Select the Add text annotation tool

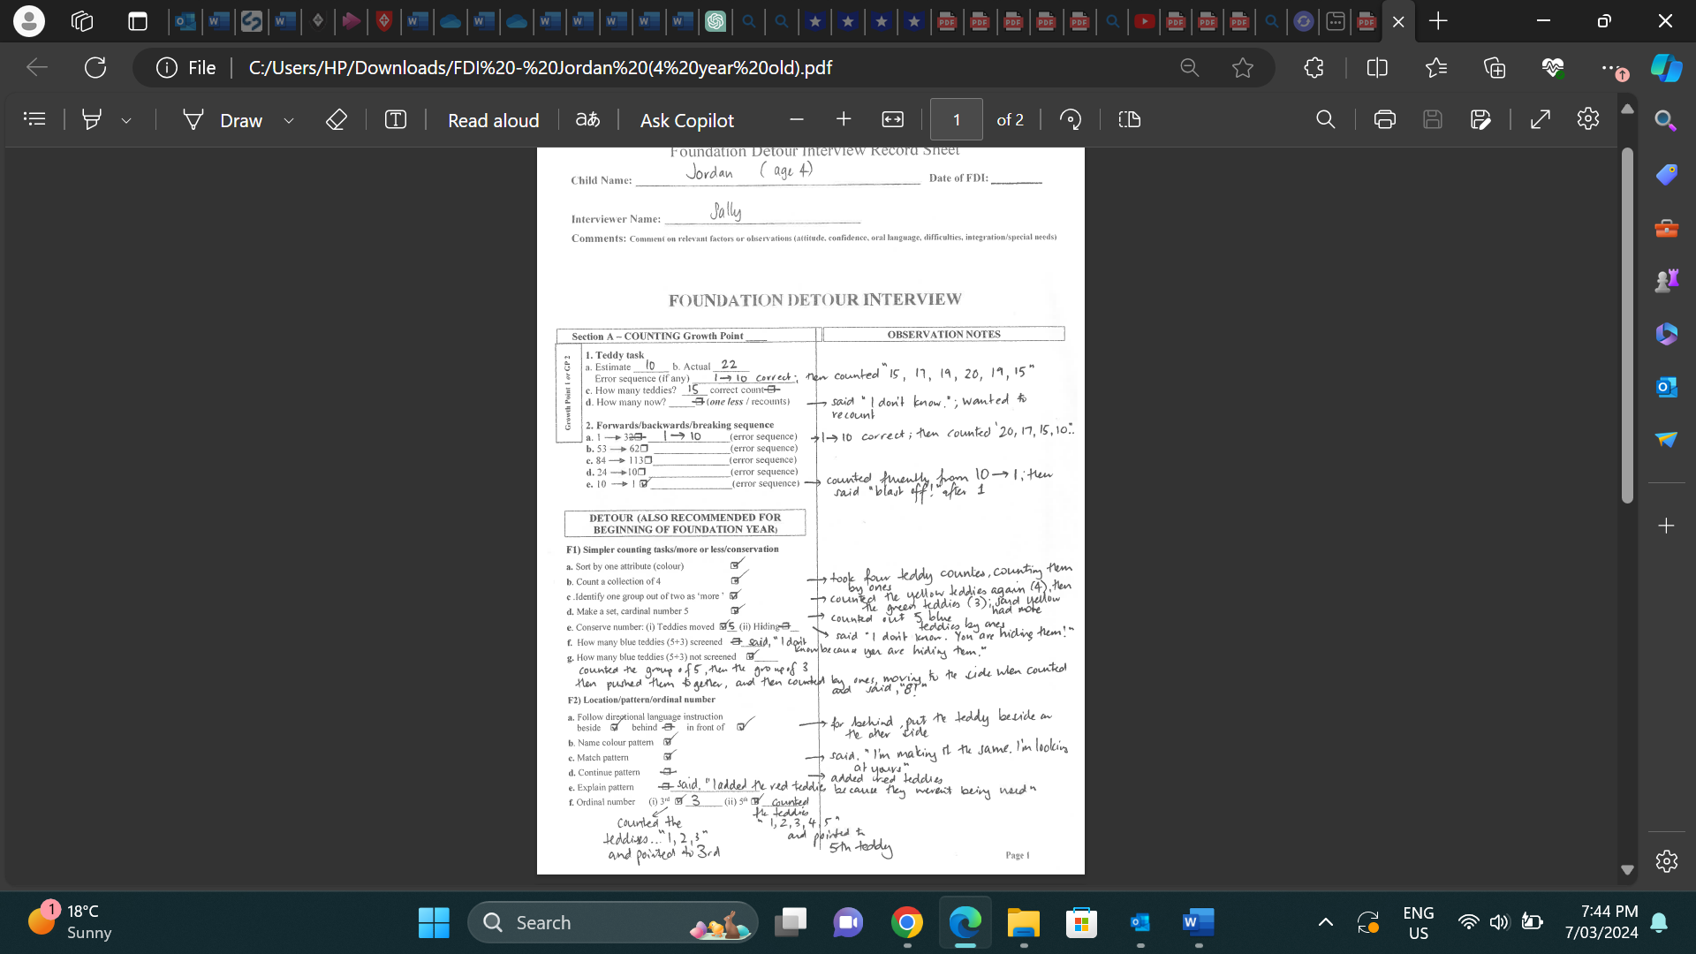click(395, 119)
